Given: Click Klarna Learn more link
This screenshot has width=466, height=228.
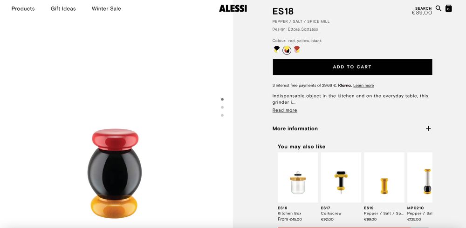Looking at the screenshot, I should tap(363, 86).
